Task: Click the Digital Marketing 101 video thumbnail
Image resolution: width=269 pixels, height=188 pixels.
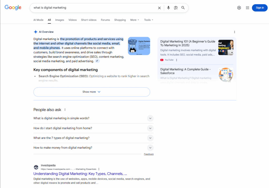Action: (226, 47)
